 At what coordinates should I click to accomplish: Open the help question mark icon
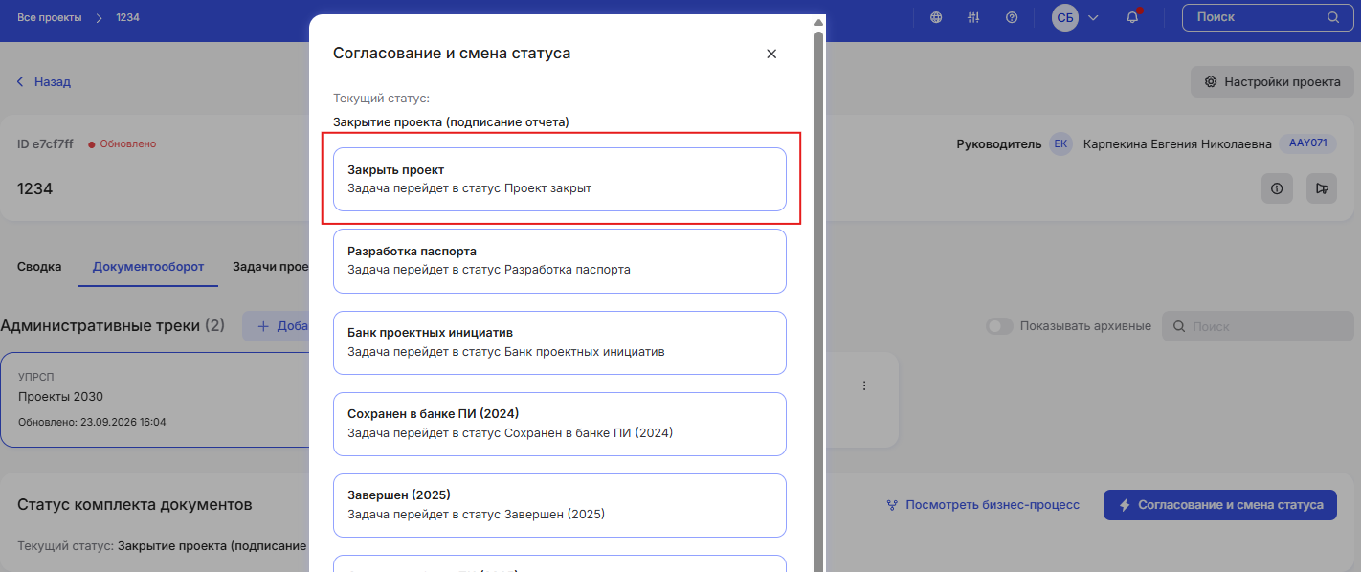coord(1012,17)
